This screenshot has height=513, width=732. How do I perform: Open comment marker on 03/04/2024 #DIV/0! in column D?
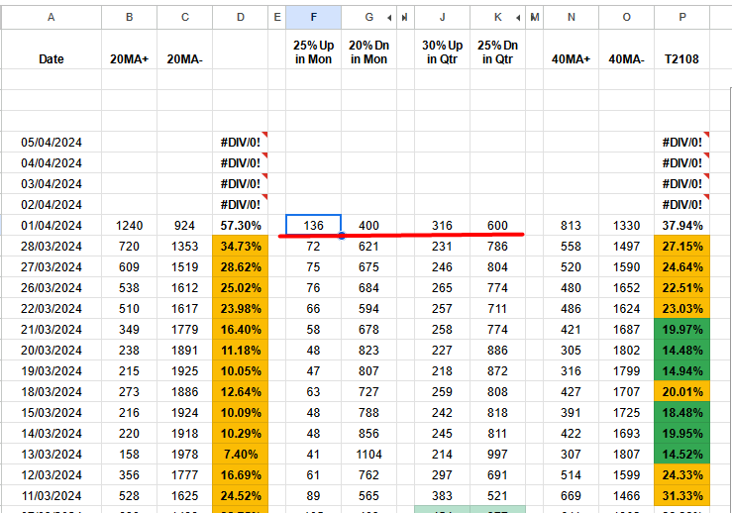265,176
